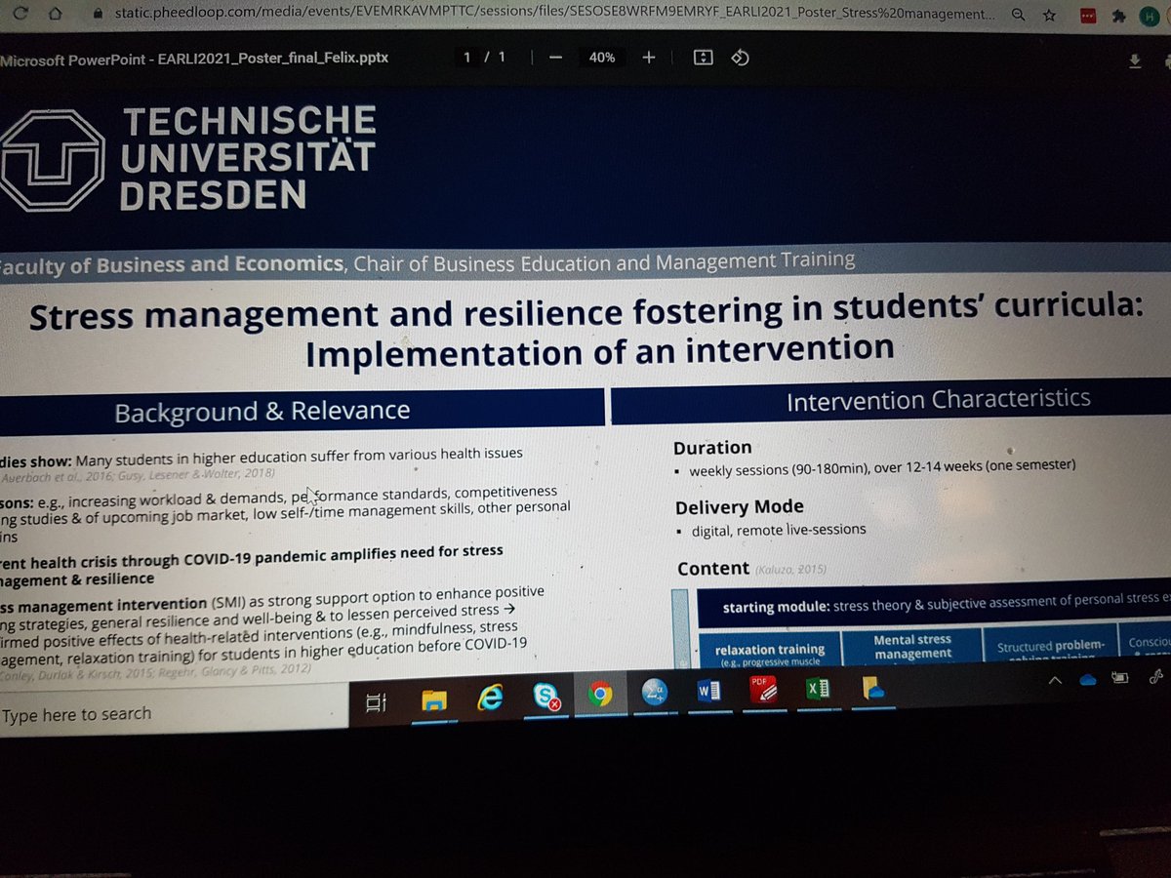
Task: Click the 'Mental stress management' module box
Action: pos(912,646)
